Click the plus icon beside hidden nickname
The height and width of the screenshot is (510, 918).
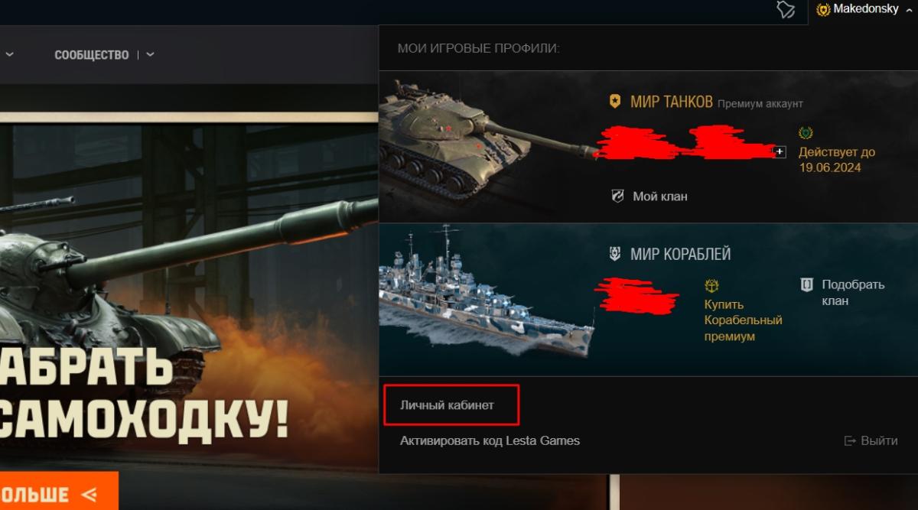coord(780,152)
